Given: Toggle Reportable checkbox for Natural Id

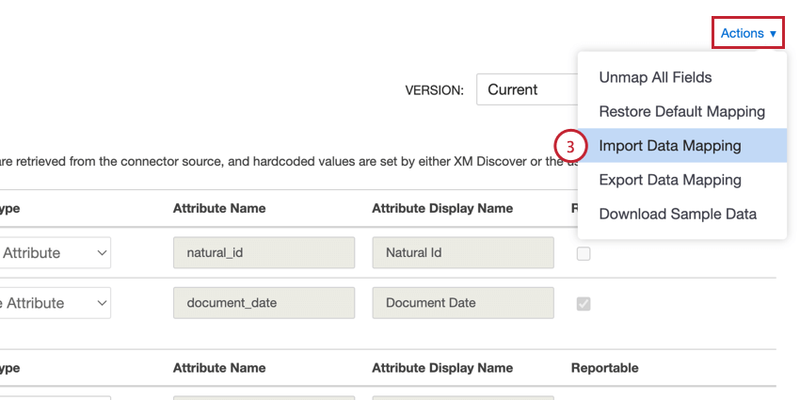Looking at the screenshot, I should [584, 253].
